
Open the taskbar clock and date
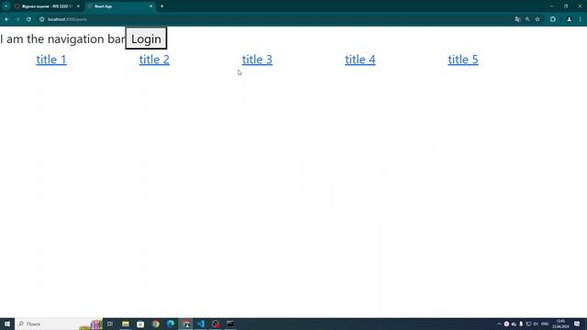(x=560, y=324)
